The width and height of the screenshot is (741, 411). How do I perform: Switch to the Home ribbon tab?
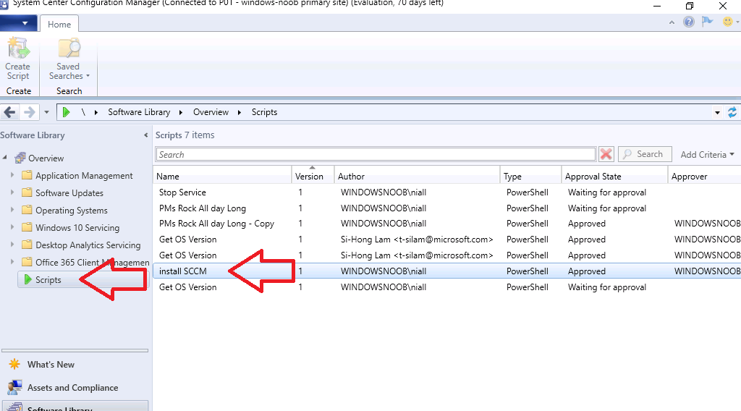pyautogui.click(x=59, y=24)
